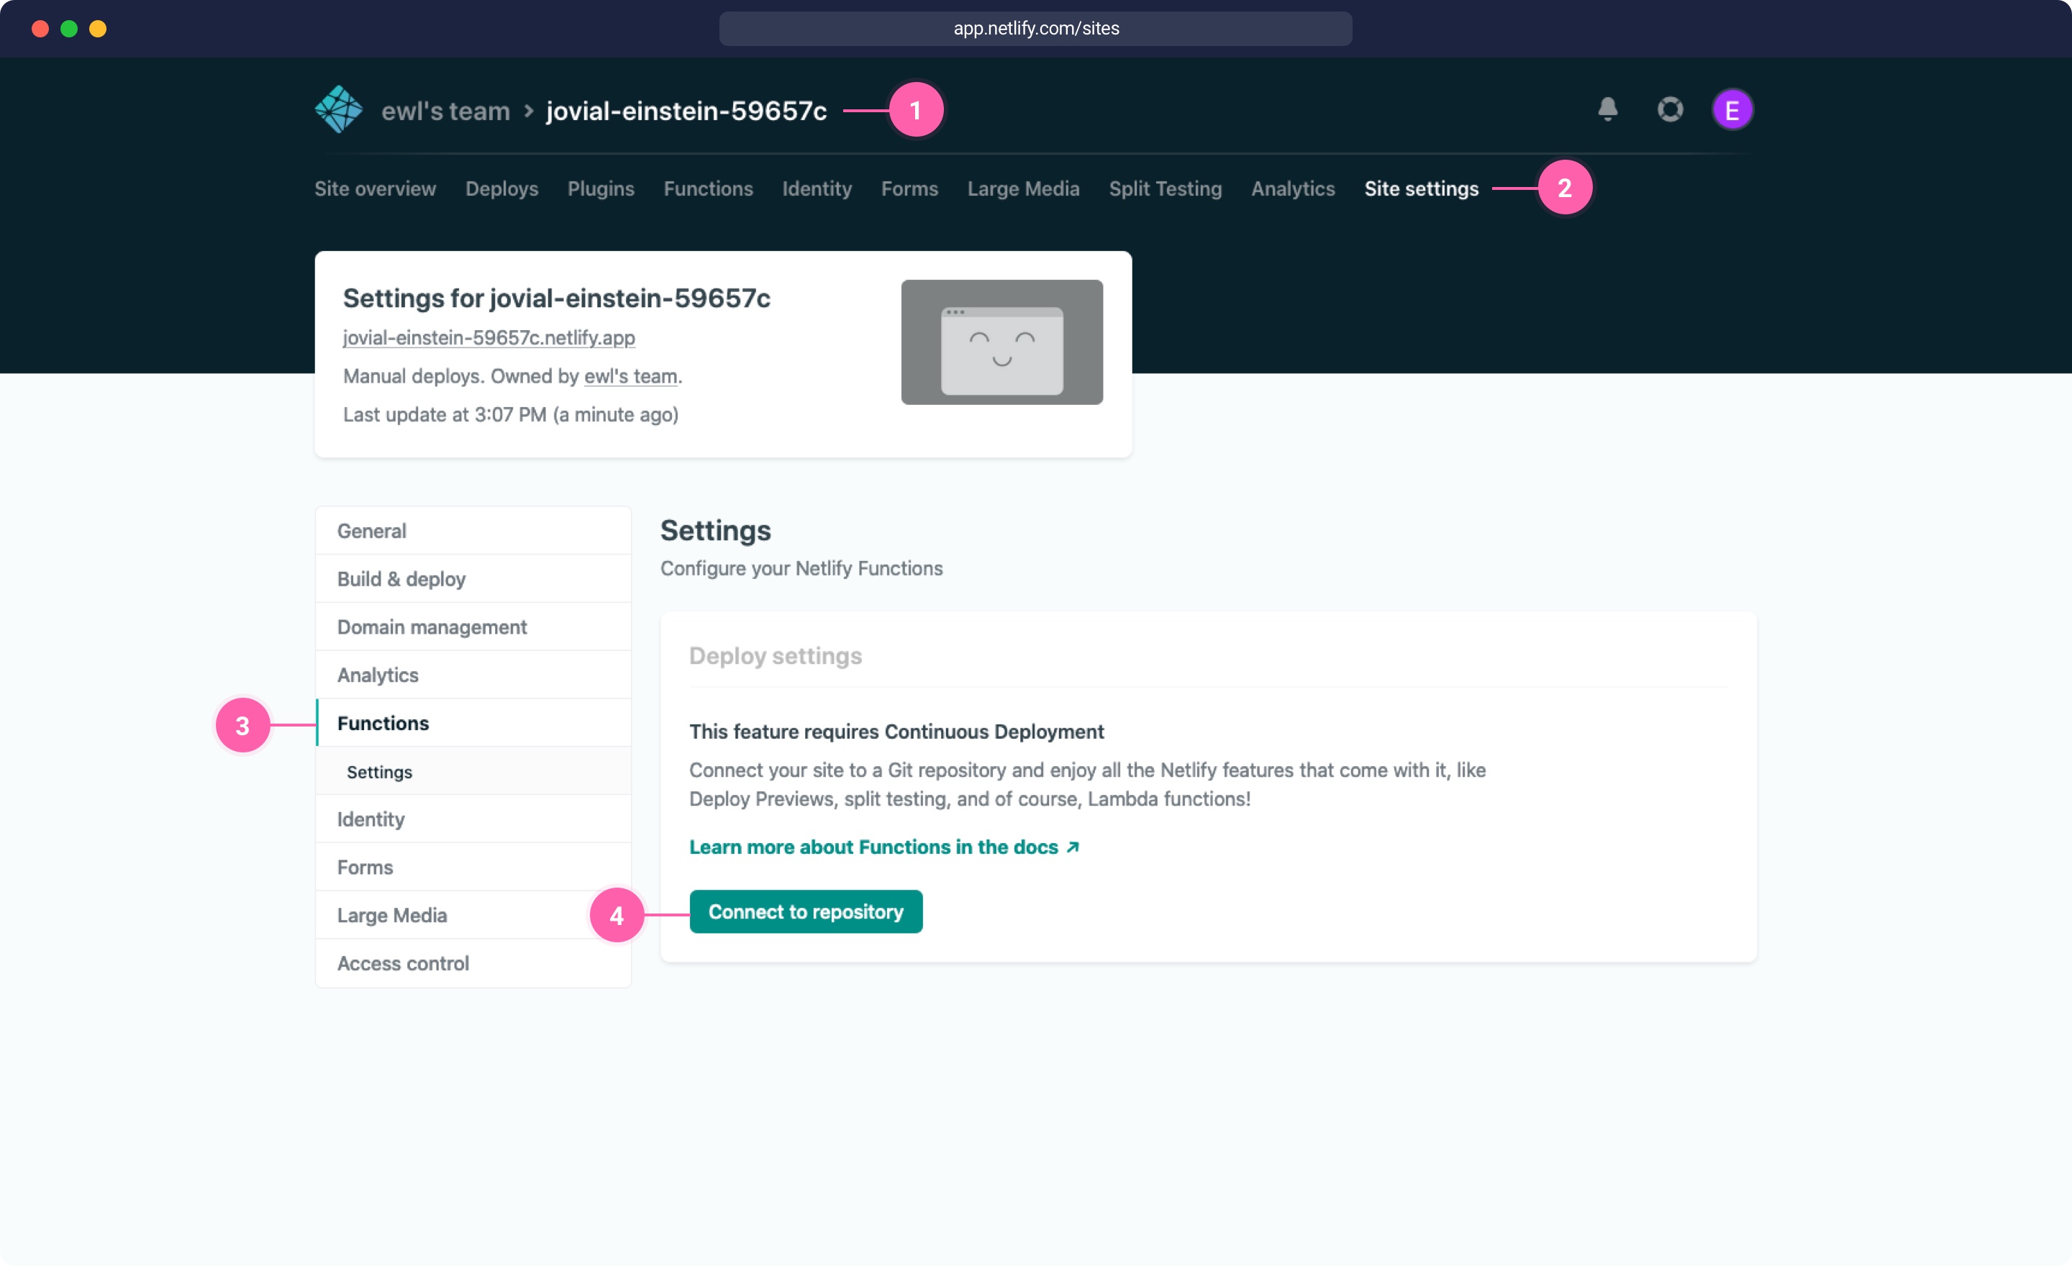Switch to the Split Testing tab
This screenshot has height=1266, width=2072.
pyautogui.click(x=1165, y=188)
